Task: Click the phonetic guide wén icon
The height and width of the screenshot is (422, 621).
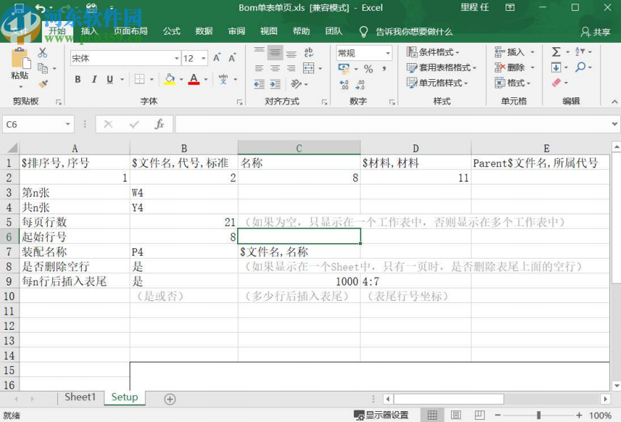Action: (223, 79)
